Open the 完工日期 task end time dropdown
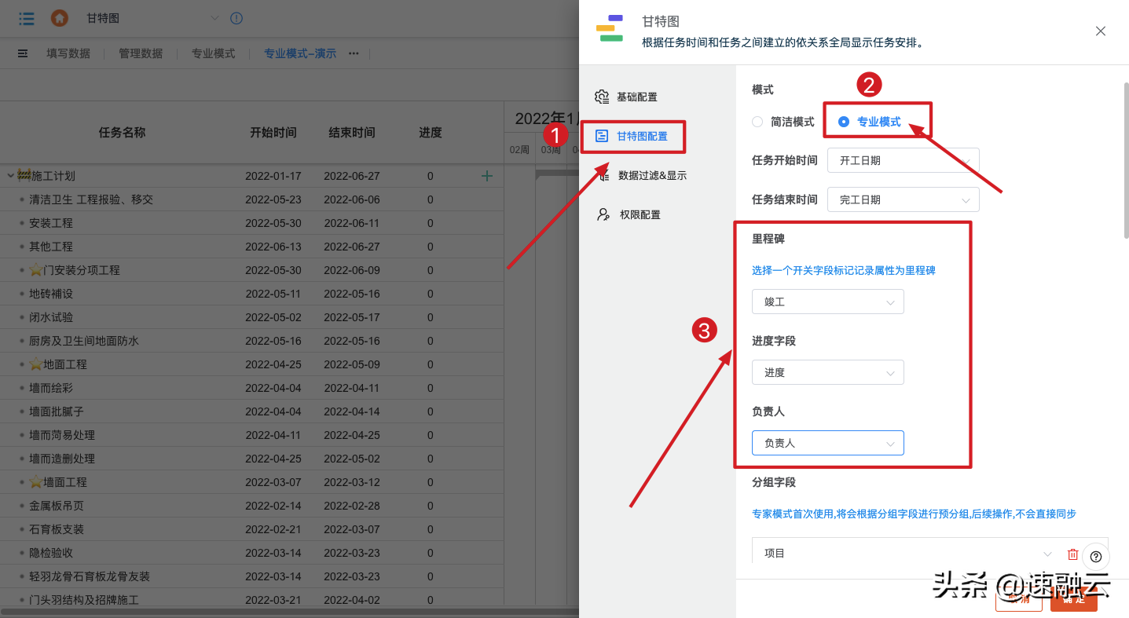The image size is (1129, 618). [x=902, y=199]
